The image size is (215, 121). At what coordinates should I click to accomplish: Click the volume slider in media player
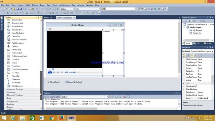[x=74, y=72]
